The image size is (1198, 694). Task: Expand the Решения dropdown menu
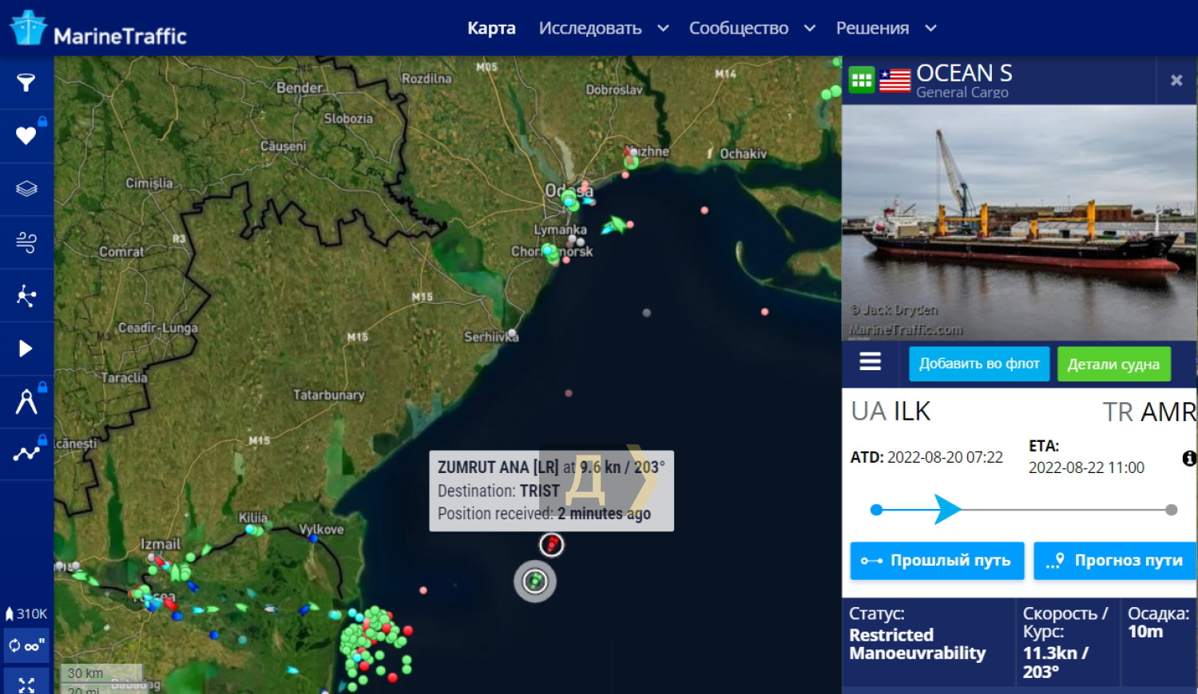pyautogui.click(x=885, y=29)
